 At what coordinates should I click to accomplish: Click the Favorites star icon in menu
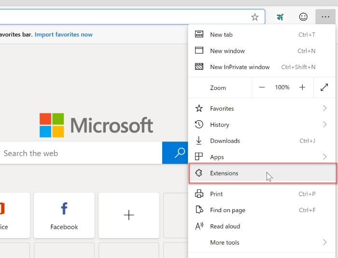point(199,108)
